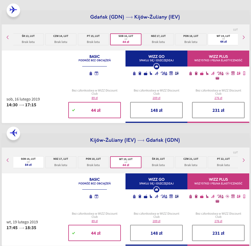251x246 pixels.
Task: Select outbound date SOB 16, LUT 44 zł
Action: coord(126,39)
